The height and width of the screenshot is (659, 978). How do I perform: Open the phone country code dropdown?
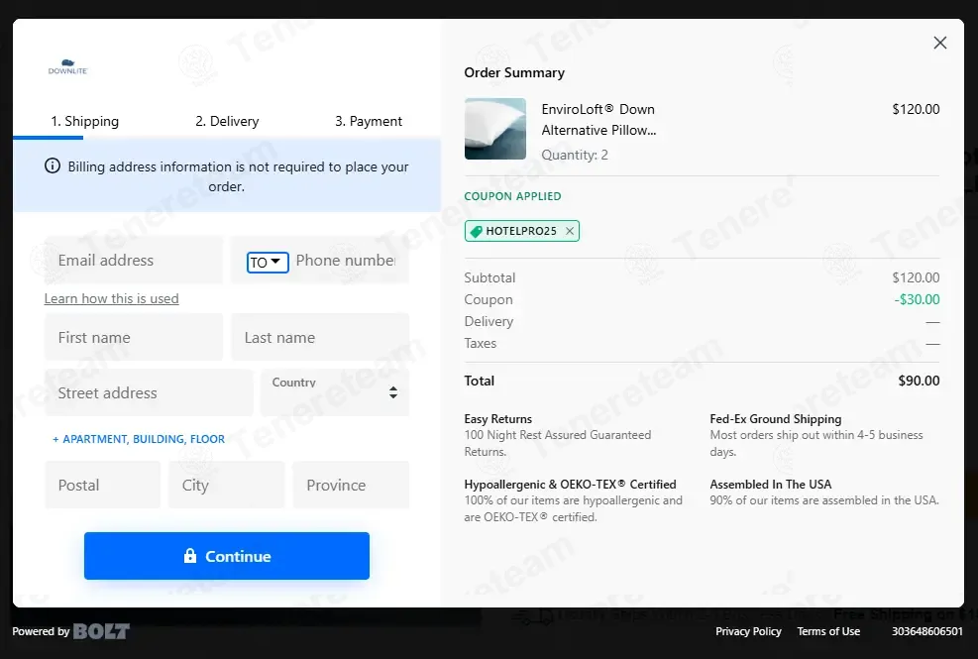(268, 262)
